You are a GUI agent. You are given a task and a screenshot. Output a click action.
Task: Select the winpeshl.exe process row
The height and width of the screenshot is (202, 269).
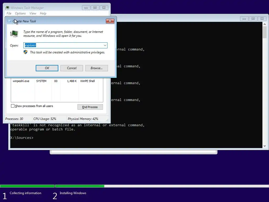tap(57, 81)
